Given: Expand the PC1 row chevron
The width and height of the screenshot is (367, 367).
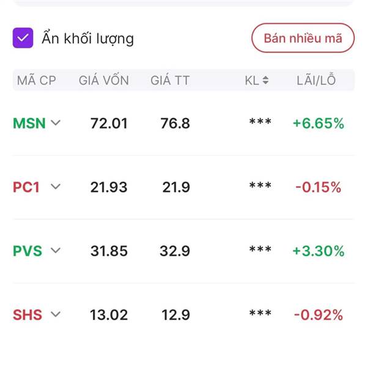Looking at the screenshot, I should [x=56, y=187].
